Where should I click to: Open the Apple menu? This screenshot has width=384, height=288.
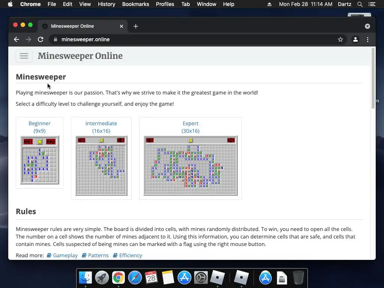[x=10, y=4]
